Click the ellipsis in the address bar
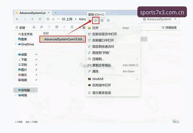 [x=58, y=19]
